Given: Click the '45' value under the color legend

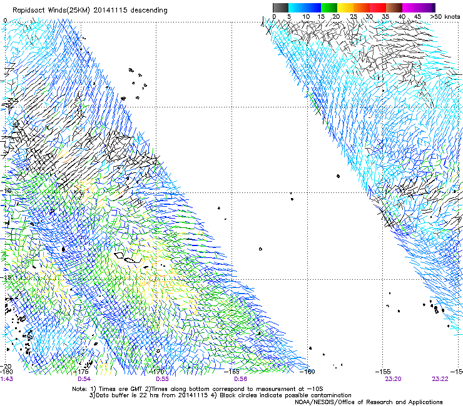Looking at the screenshot, I should pyautogui.click(x=417, y=17).
